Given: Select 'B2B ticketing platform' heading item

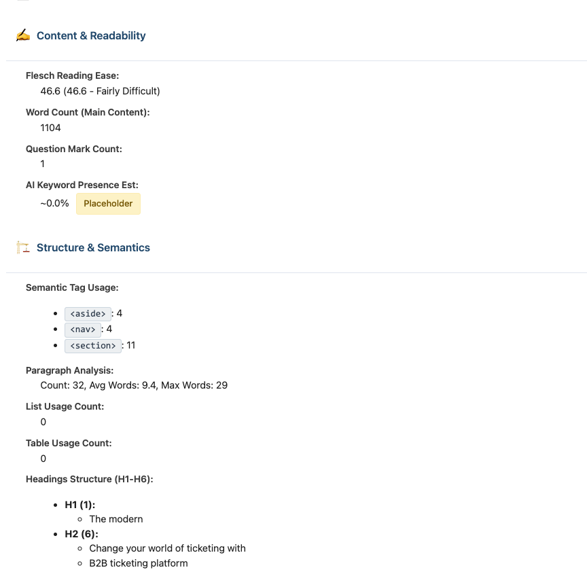Looking at the screenshot, I should coord(139,563).
